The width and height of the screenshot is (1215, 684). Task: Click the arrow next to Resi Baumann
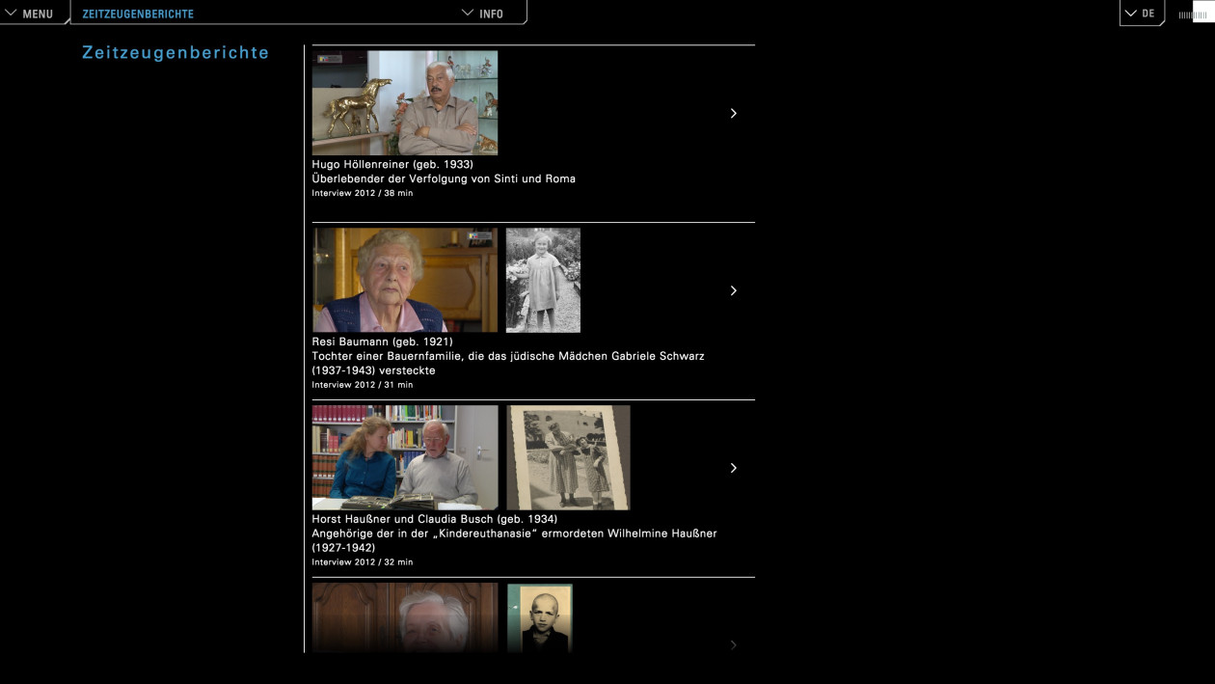pos(733,290)
